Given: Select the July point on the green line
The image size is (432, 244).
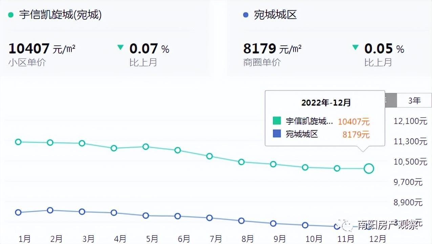Looking at the screenshot, I should click(x=210, y=156).
